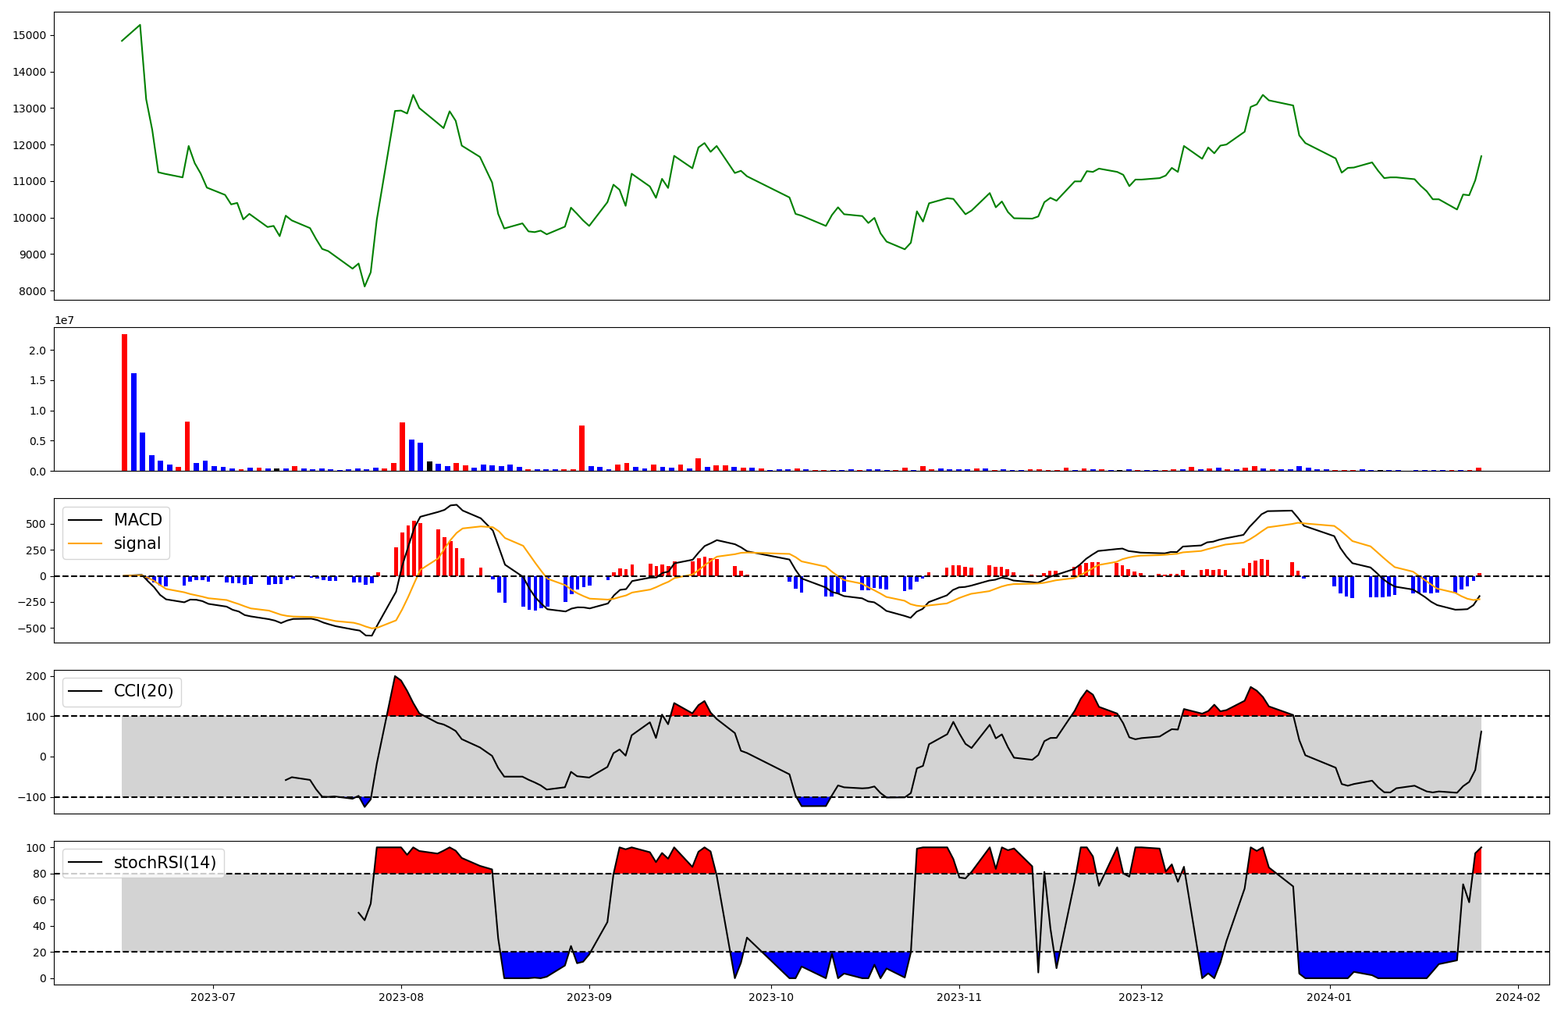Click the 2024-02 date axis label

click(x=1517, y=997)
